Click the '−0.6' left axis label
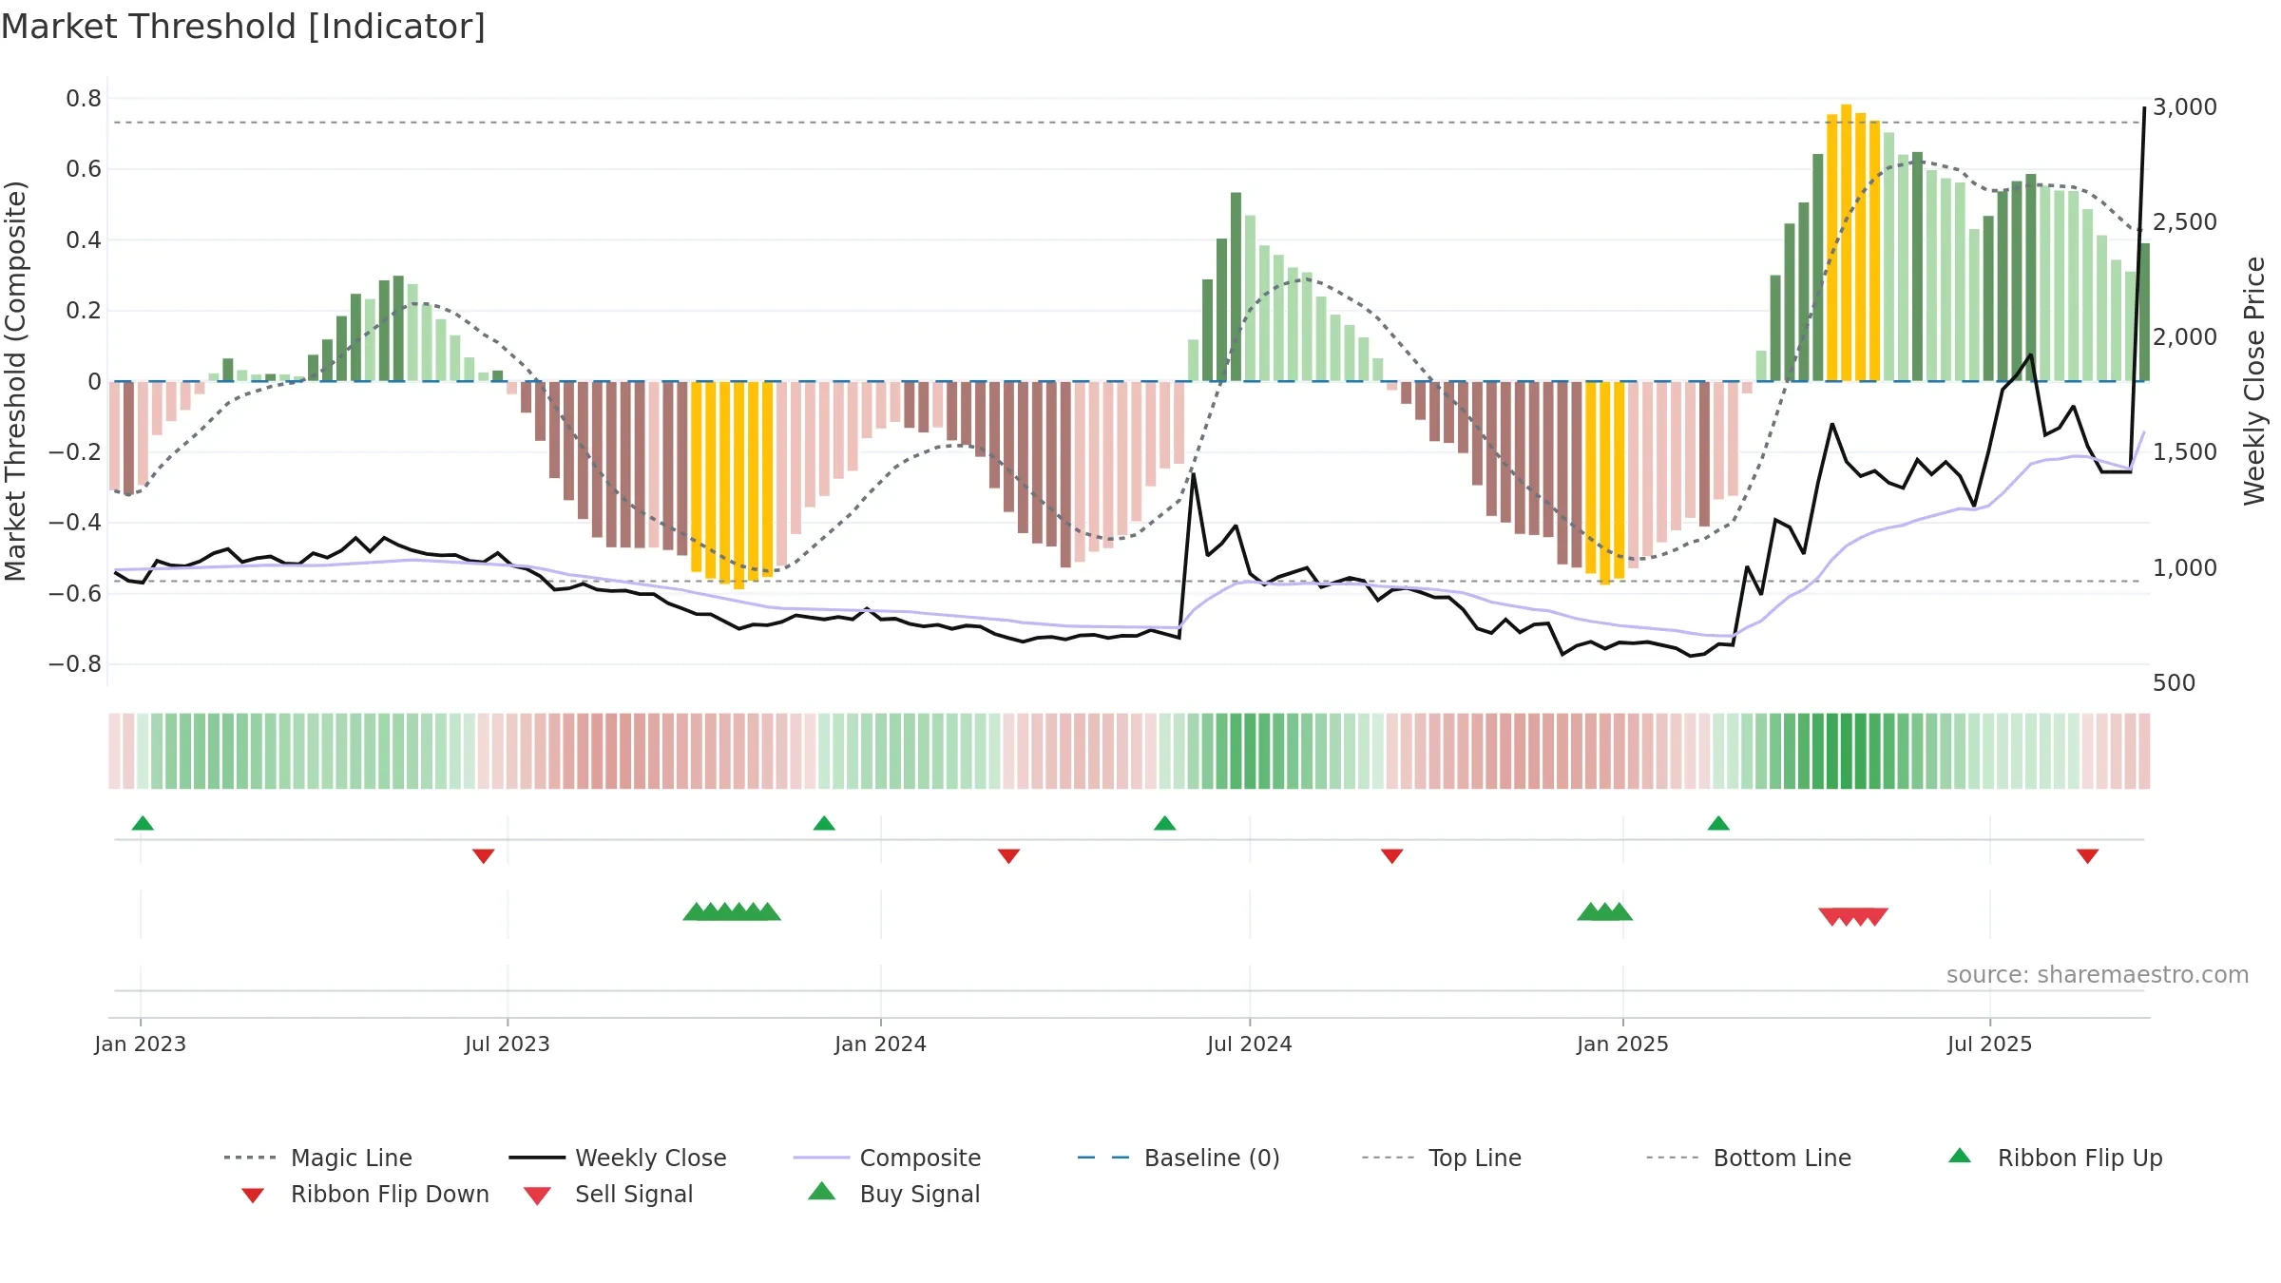This screenshot has height=1283, width=2281. (75, 594)
